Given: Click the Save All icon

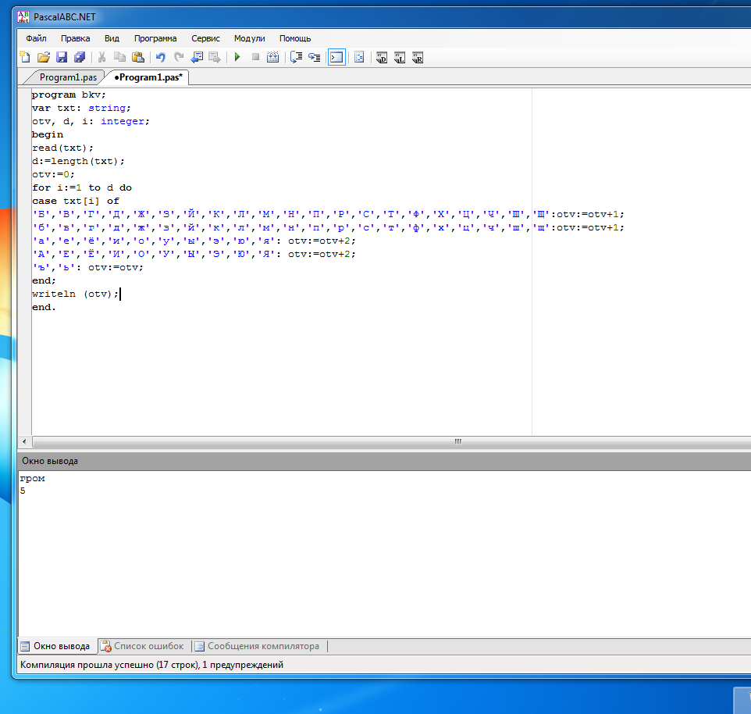Looking at the screenshot, I should tap(80, 57).
